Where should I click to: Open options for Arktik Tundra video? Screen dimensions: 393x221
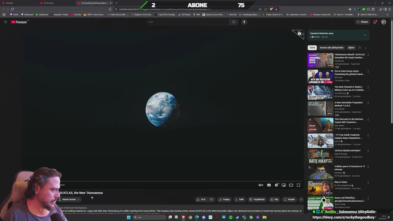(368, 135)
